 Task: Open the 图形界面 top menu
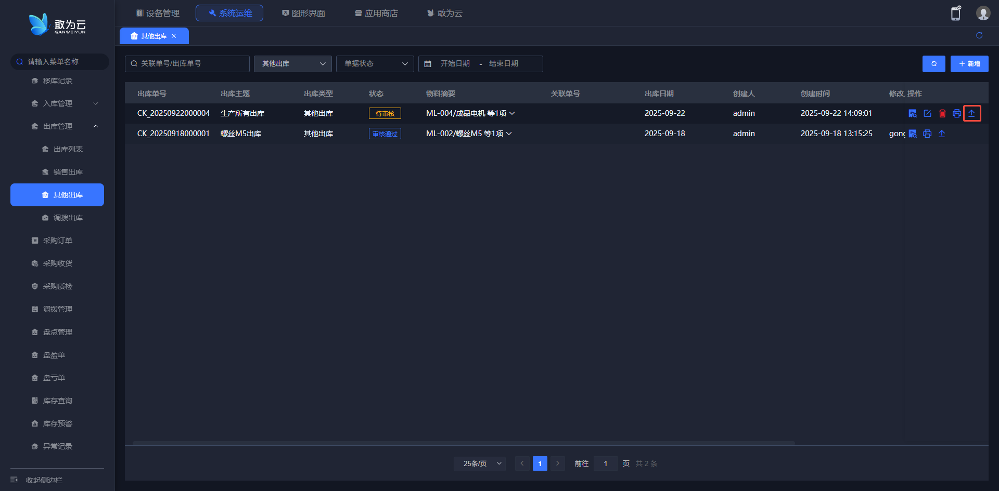303,13
